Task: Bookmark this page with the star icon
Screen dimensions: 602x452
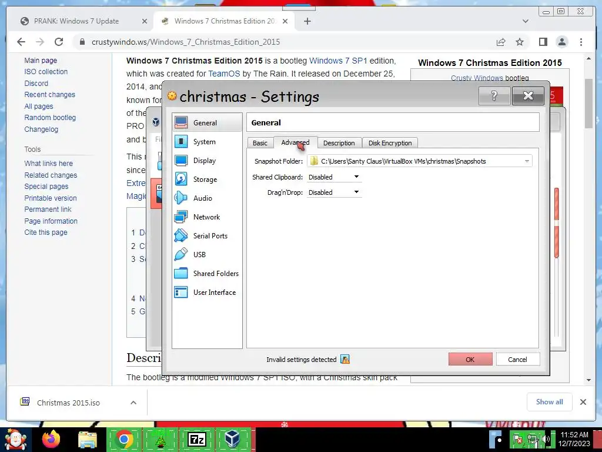Action: pyautogui.click(x=520, y=42)
